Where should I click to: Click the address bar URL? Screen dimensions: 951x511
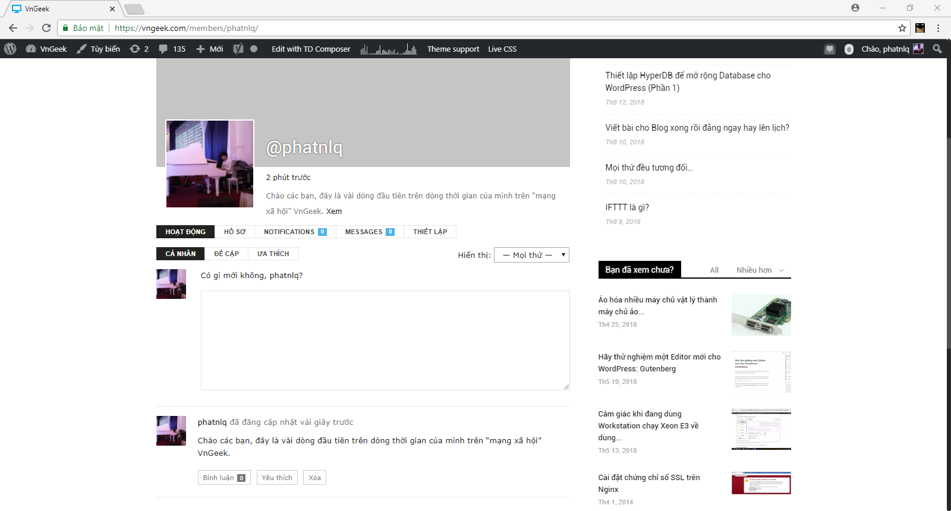click(x=186, y=28)
